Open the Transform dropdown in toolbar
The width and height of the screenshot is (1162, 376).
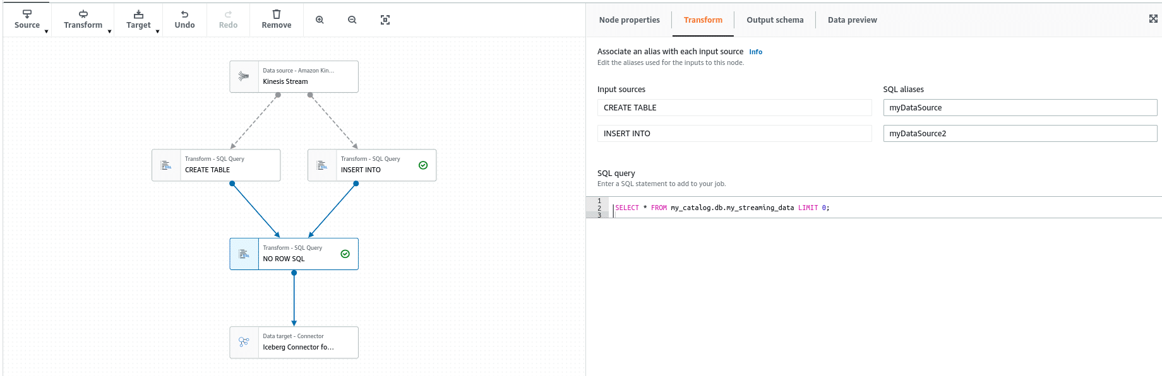tap(83, 20)
